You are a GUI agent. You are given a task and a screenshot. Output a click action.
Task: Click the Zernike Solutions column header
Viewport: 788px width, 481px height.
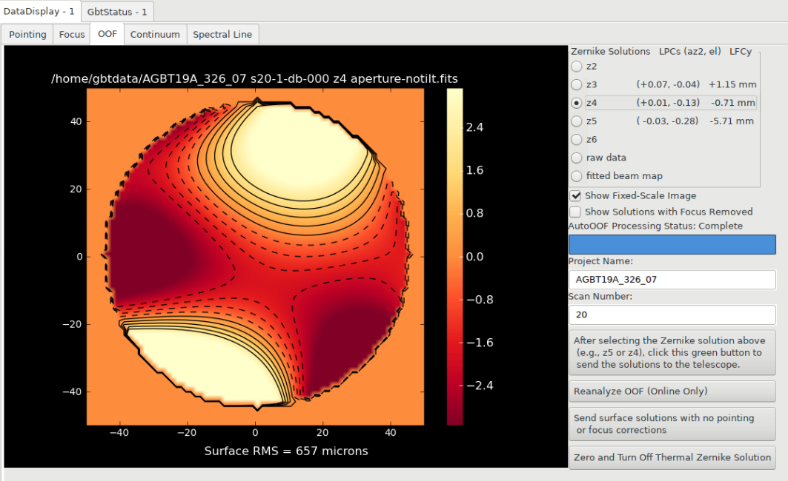(611, 51)
